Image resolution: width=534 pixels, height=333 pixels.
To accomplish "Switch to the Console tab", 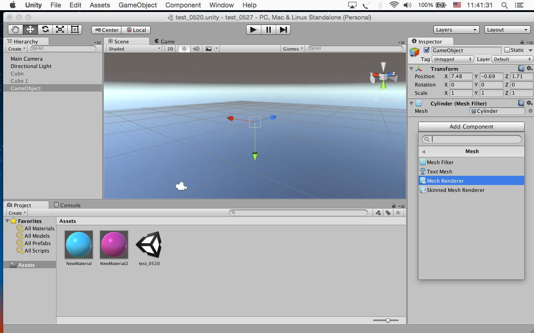I will pyautogui.click(x=67, y=205).
